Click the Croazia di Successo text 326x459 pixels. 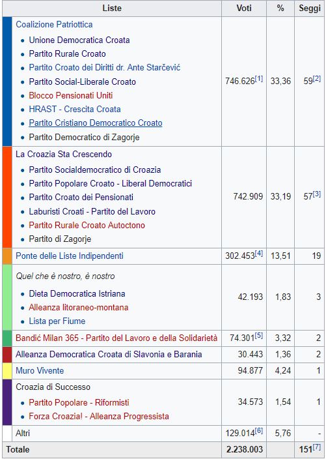click(x=53, y=387)
